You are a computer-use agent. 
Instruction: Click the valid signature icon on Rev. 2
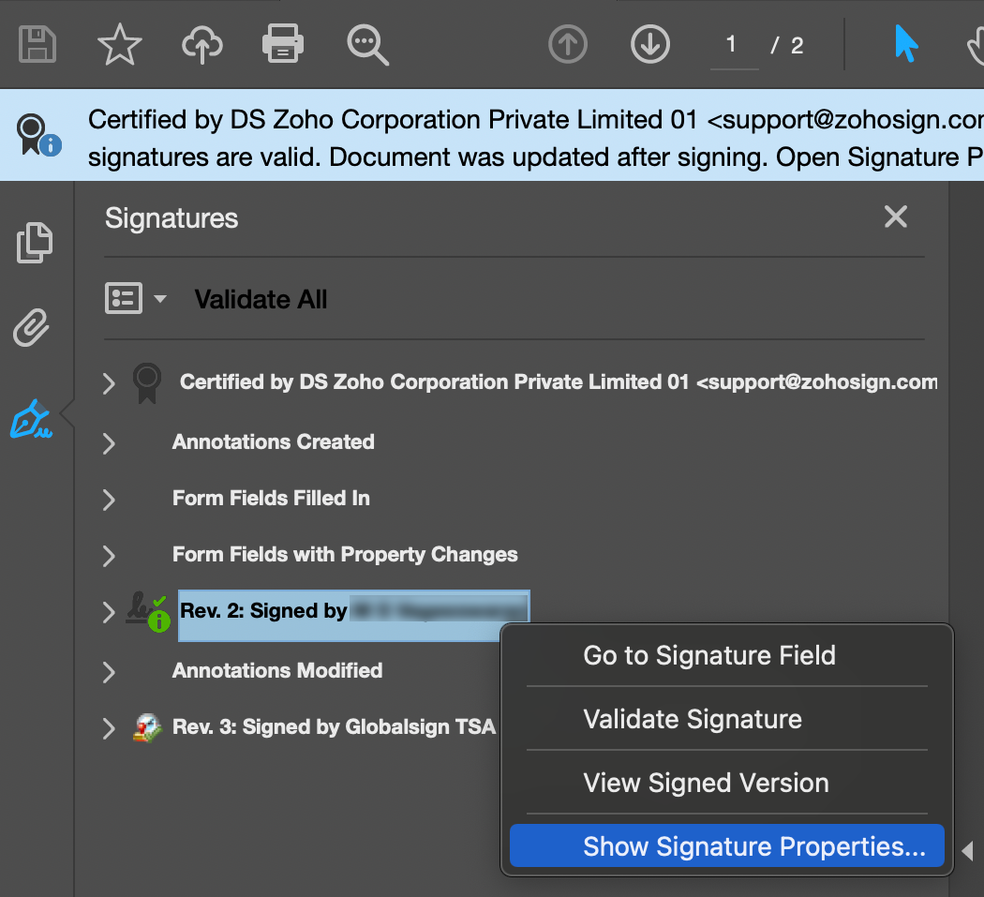(148, 612)
